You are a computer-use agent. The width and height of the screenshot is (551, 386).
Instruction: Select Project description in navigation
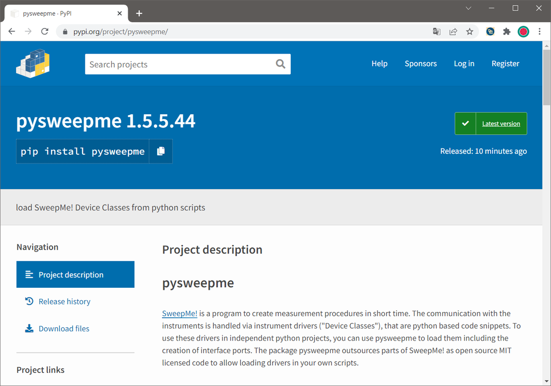pos(75,274)
